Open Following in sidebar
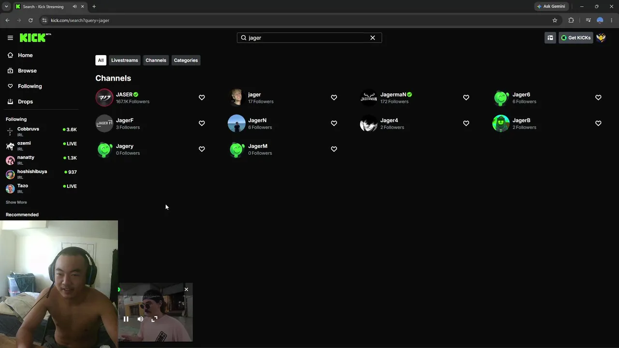The width and height of the screenshot is (619, 348). [25, 86]
